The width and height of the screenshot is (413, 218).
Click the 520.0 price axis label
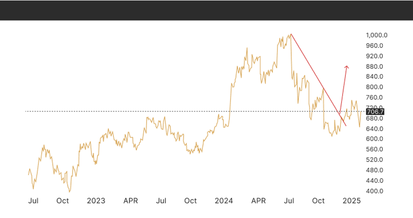(374, 160)
